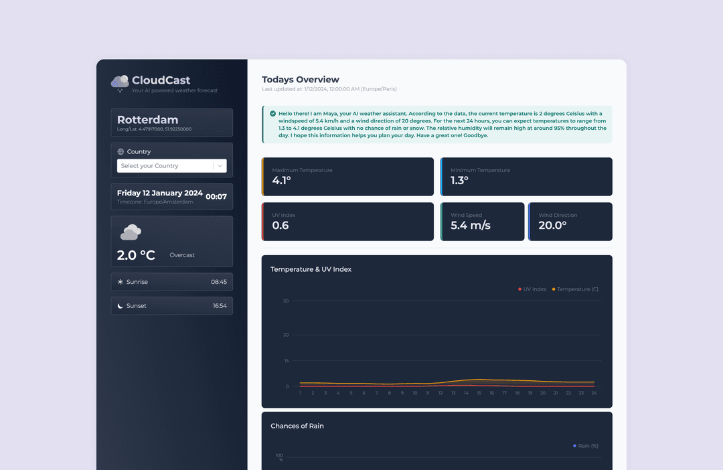Click the chevron arrow on the country selector
Viewport: 723px width, 470px height.
tap(220, 165)
